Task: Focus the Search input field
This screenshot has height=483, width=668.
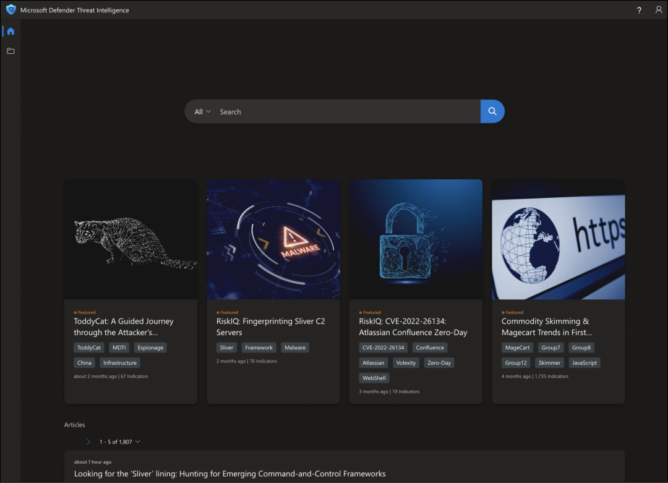Action: point(347,111)
